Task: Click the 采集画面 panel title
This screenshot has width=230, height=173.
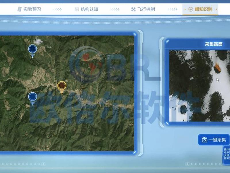Action: pyautogui.click(x=214, y=44)
